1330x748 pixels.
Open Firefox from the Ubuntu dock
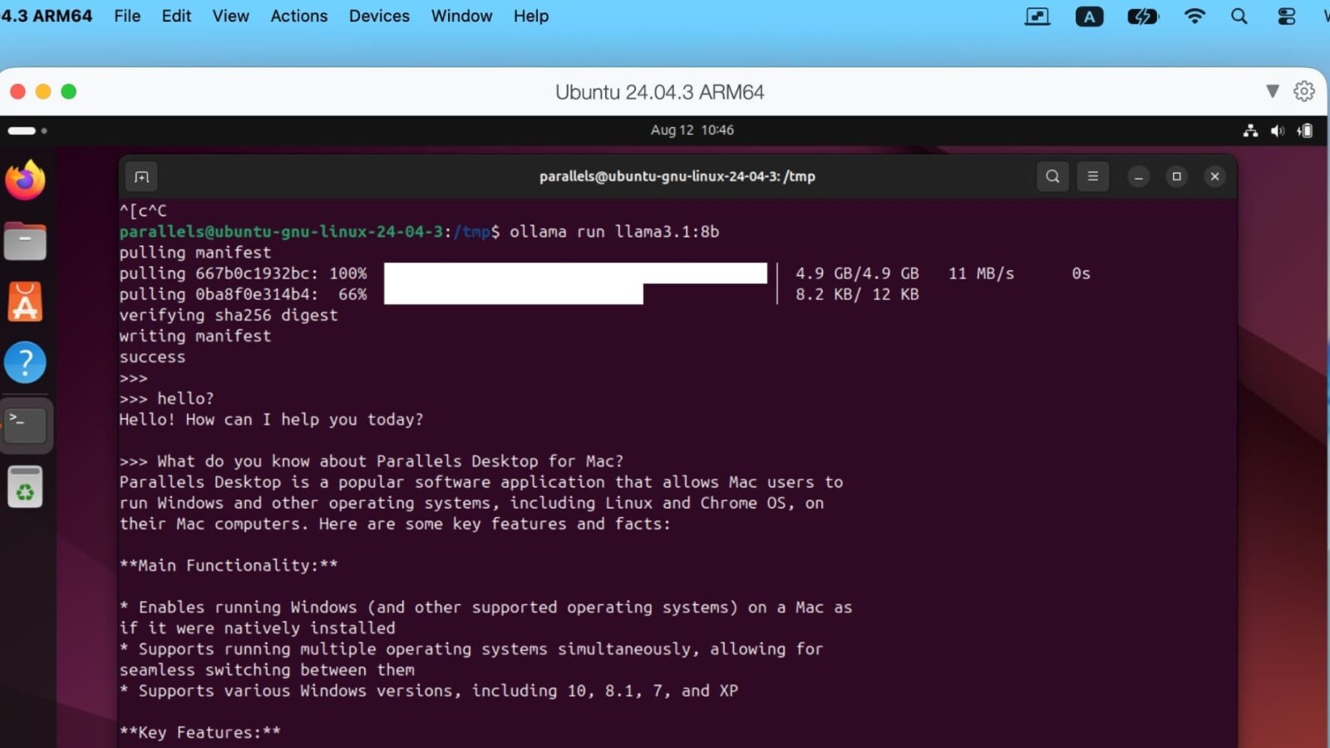tap(25, 180)
